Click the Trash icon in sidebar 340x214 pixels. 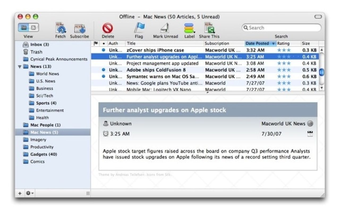pos(26,52)
